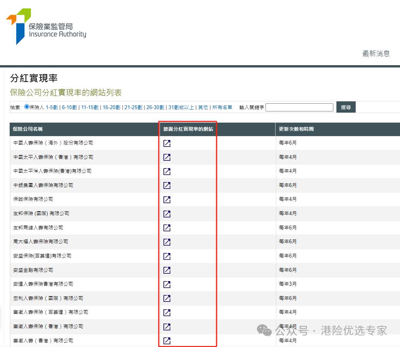Filter by 1-5劃 stroke count
Viewport: 400px width, 347px height.
point(52,108)
